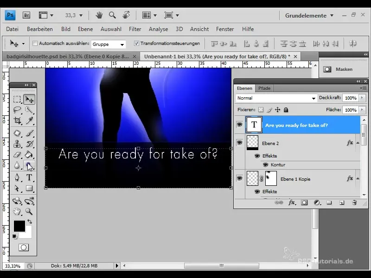371x278 pixels.
Task: Select the 3D Orbit camera tool
Action: (x=29, y=201)
